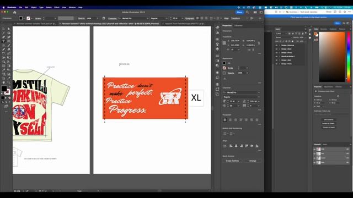The image size is (353, 198).
Task: Open the Object menu
Action: point(34,7)
